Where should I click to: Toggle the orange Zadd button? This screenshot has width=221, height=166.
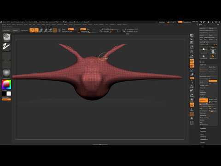click(83, 29)
